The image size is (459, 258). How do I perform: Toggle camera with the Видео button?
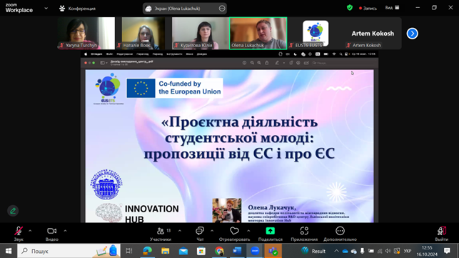tap(52, 231)
